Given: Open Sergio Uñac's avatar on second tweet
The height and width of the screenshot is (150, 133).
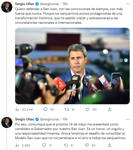Looking at the screenshot, I should [x=7, y=122].
